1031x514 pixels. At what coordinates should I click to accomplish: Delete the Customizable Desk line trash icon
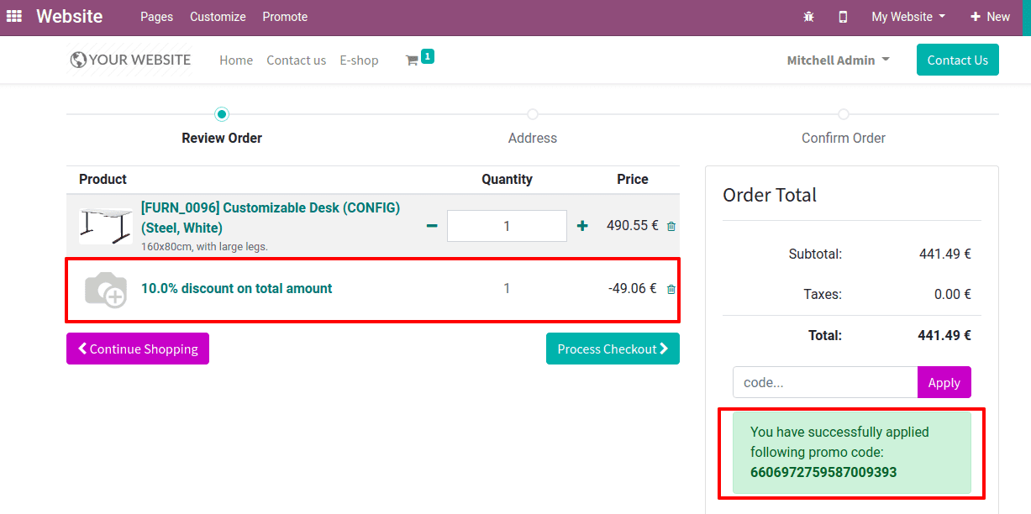tap(671, 226)
